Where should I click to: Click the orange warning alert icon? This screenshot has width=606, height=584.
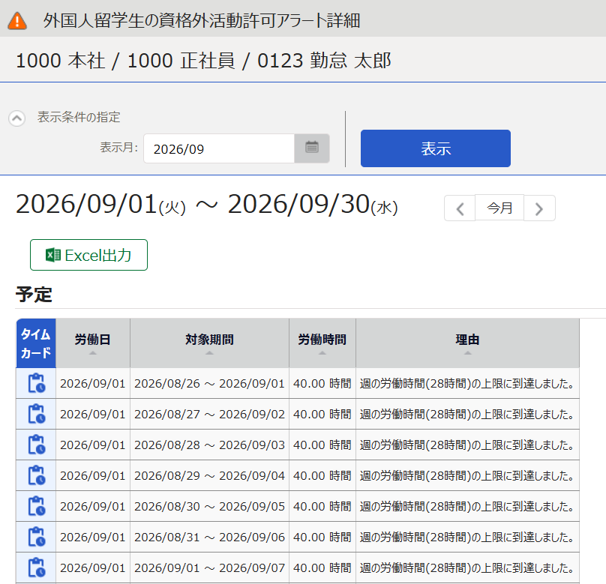pyautogui.click(x=17, y=21)
